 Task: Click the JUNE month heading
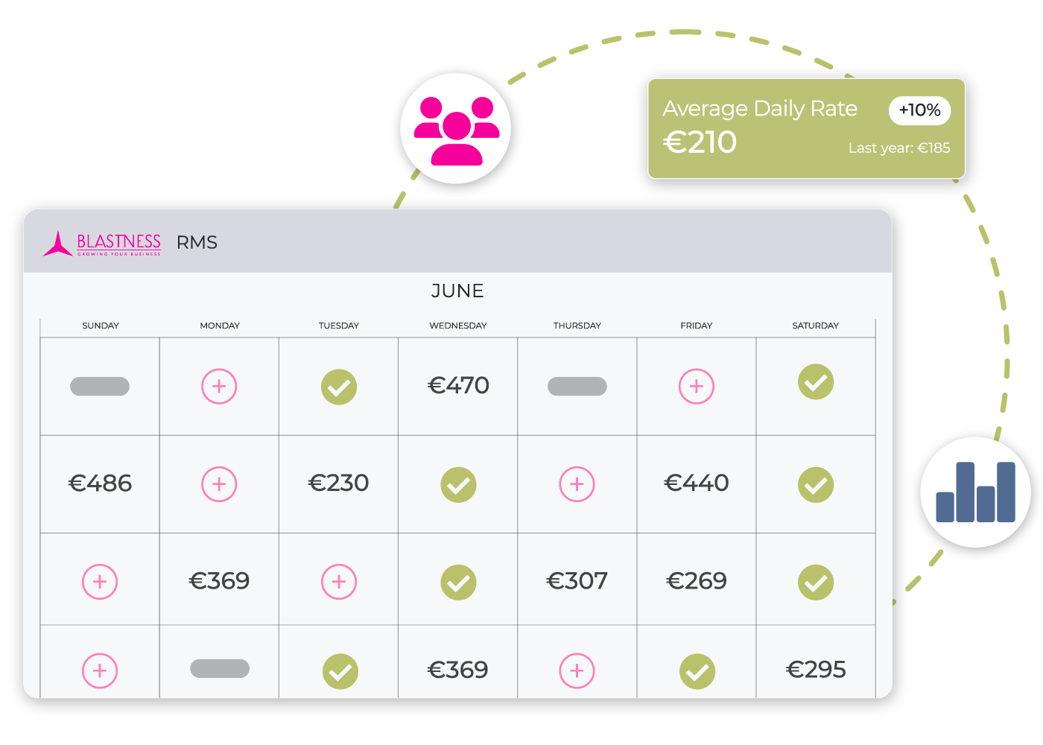(x=457, y=291)
